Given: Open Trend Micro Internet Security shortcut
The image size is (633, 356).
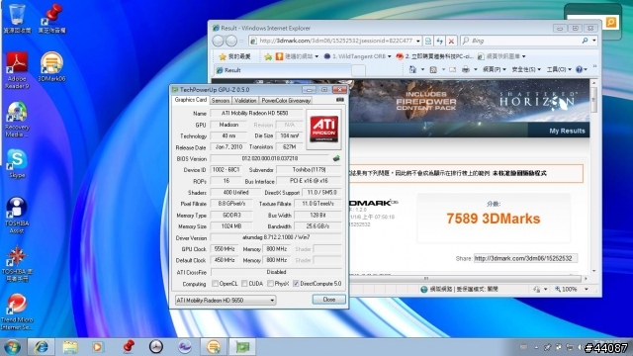Looking at the screenshot, I should pos(17,311).
